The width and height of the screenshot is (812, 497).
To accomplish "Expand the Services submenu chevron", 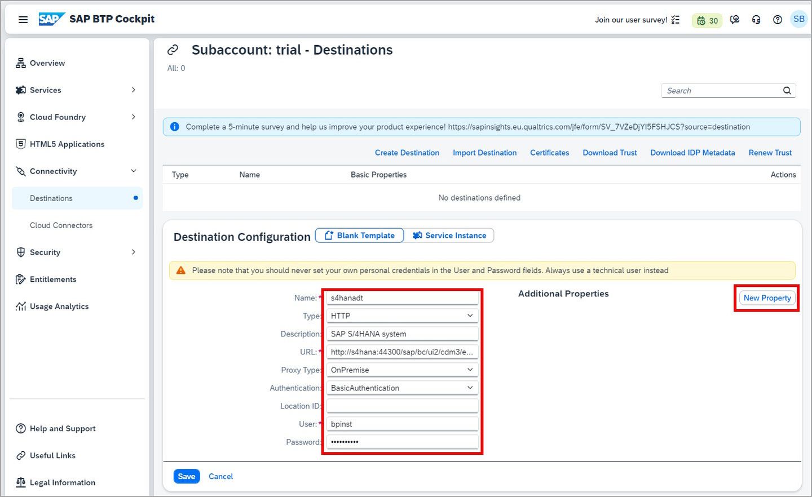I will tap(134, 90).
